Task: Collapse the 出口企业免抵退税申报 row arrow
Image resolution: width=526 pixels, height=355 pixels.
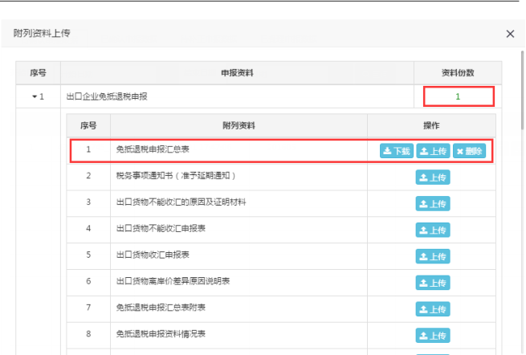Action: (34, 97)
